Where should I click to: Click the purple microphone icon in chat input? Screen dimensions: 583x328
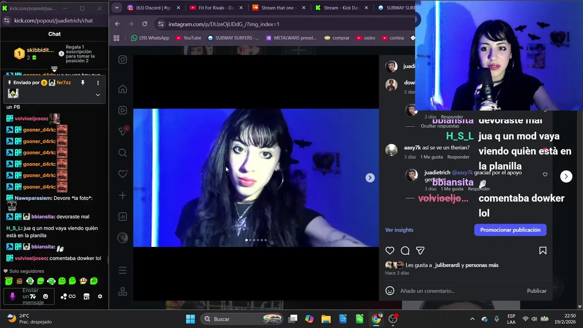coord(12,296)
